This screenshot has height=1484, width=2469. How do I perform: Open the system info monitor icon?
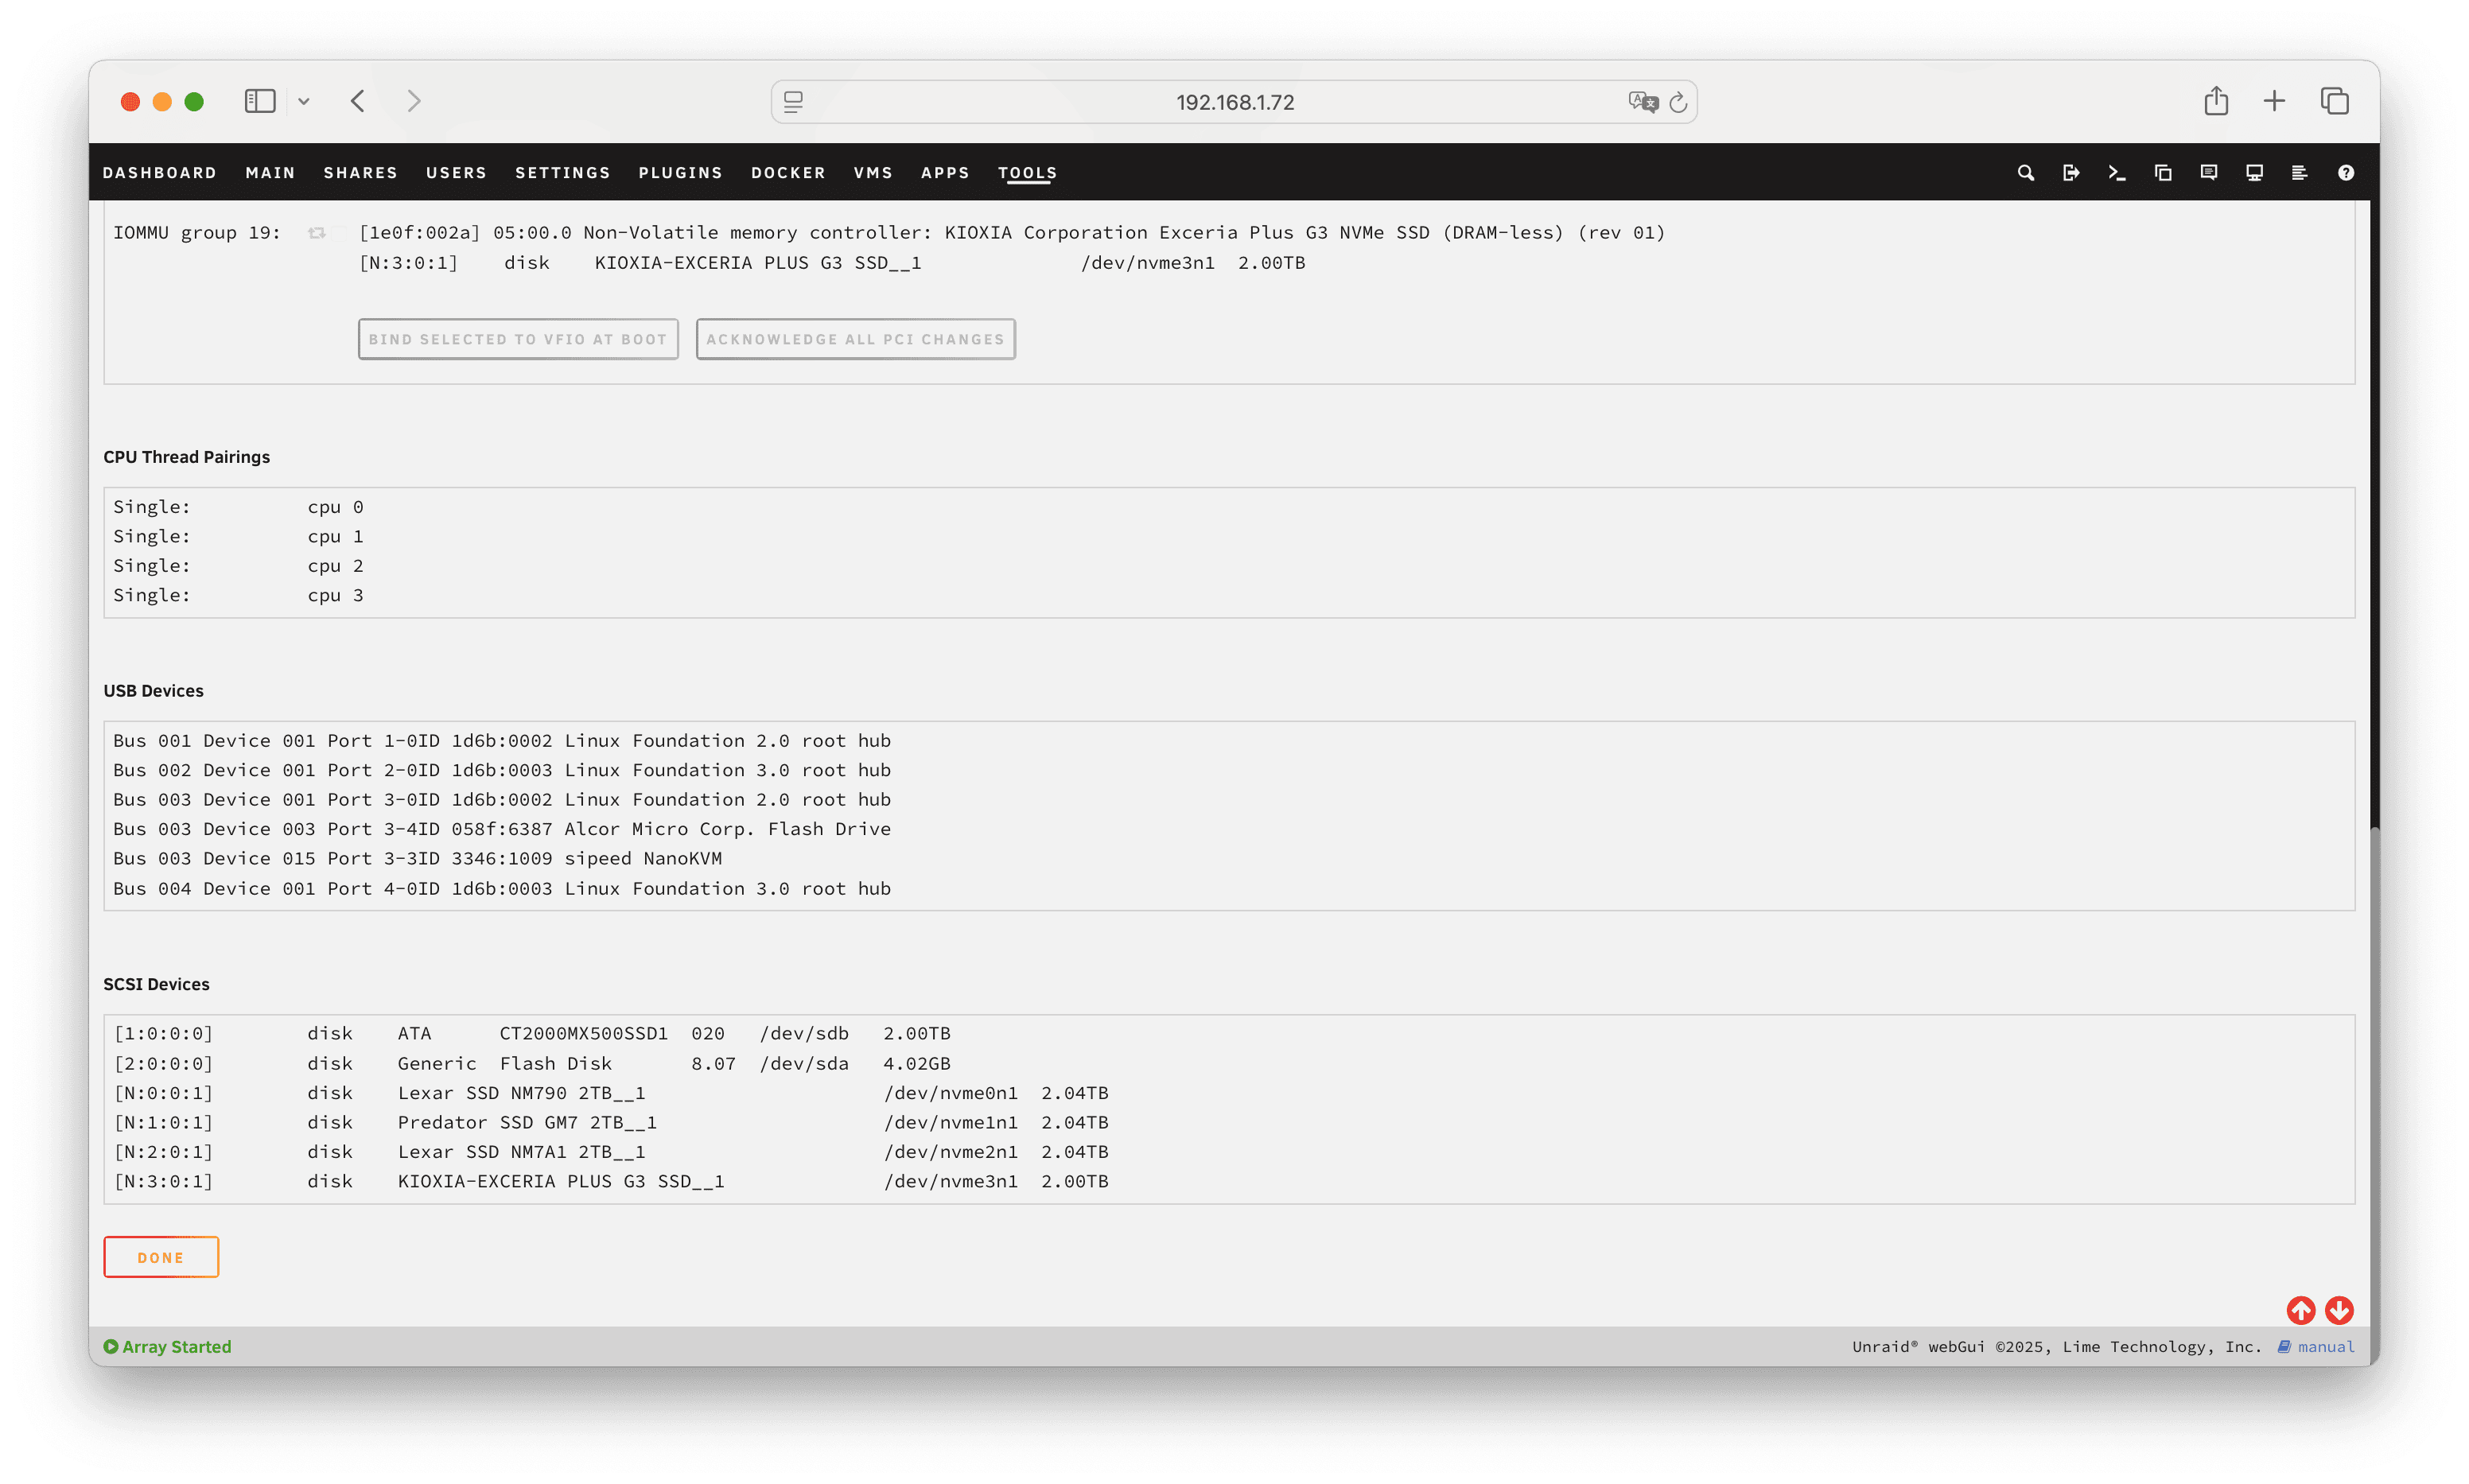2254,173
